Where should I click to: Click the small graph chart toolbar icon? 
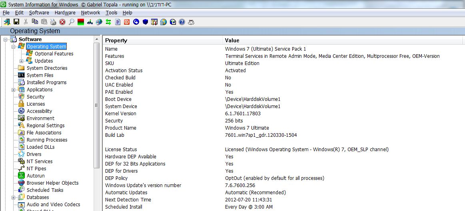click(90, 22)
